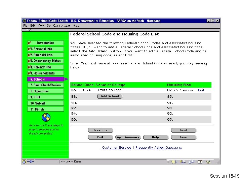
Task: Select step 6 Schools
Action: point(45,79)
